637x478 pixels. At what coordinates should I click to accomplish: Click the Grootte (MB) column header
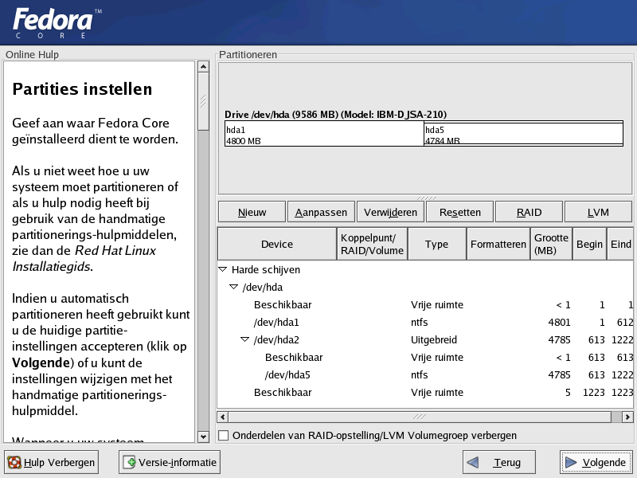pyautogui.click(x=551, y=244)
